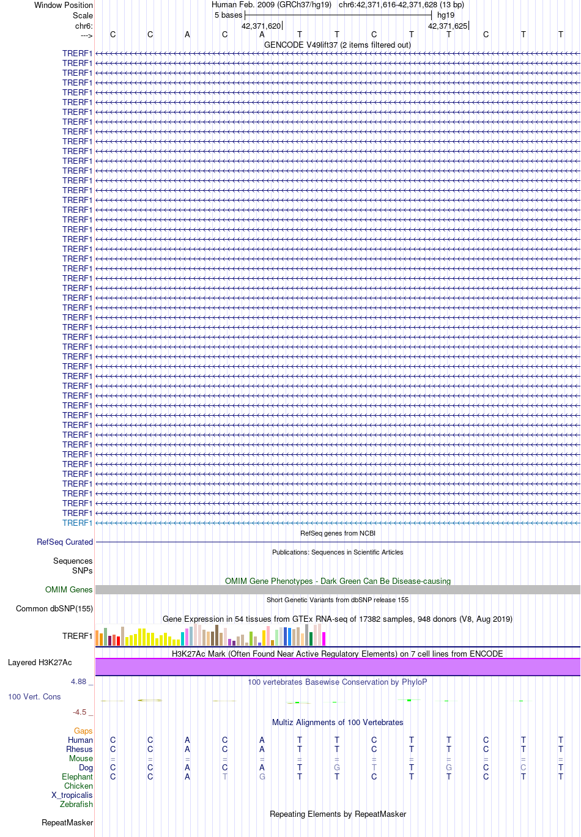The image size is (581, 837).
Task: Click the 5 bases scale bar label
Action: (228, 15)
